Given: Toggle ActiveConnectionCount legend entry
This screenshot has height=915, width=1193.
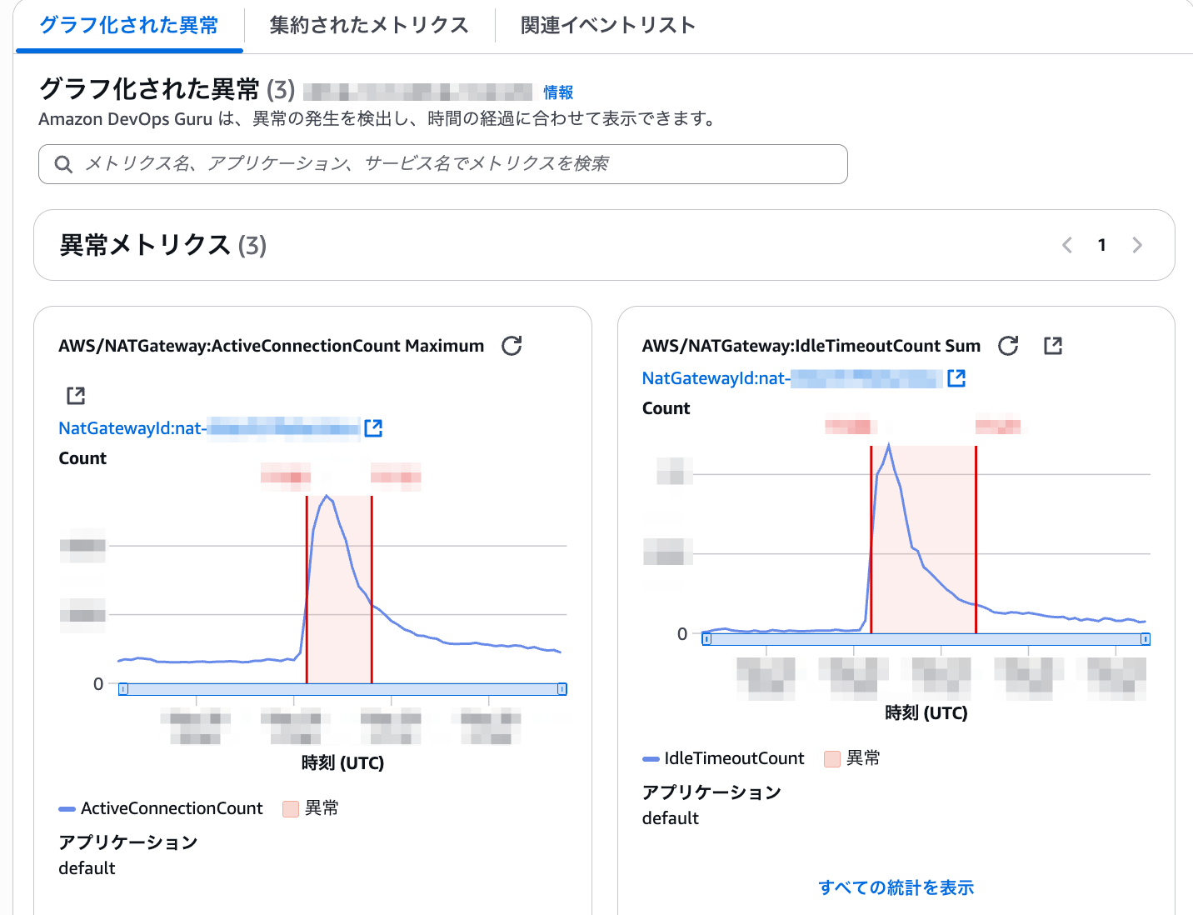Looking at the screenshot, I should pyautogui.click(x=161, y=808).
